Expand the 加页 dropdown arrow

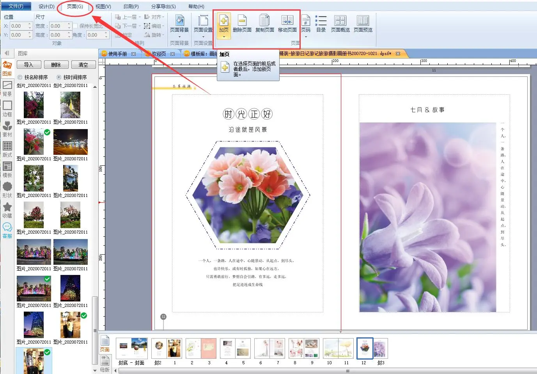[224, 37]
